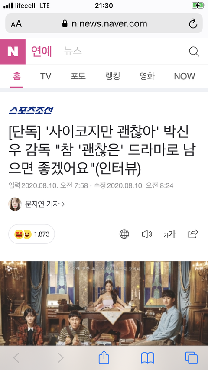Select the 랭킹 tab
The image size is (208, 370).
coord(113,76)
